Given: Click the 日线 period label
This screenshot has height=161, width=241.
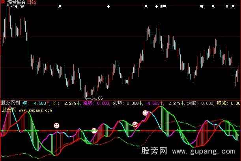Looking at the screenshot, I should point(32,2).
